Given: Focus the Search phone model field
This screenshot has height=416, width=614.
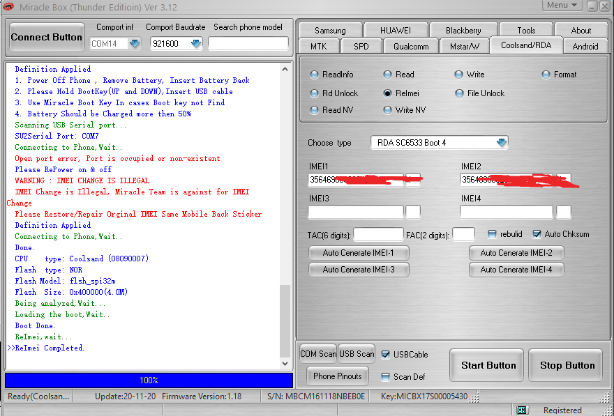Looking at the screenshot, I should coord(248,43).
